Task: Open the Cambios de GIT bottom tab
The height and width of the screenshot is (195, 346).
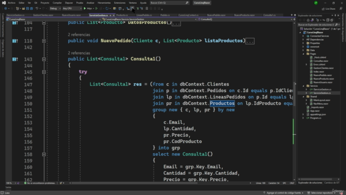Action: (x=331, y=183)
